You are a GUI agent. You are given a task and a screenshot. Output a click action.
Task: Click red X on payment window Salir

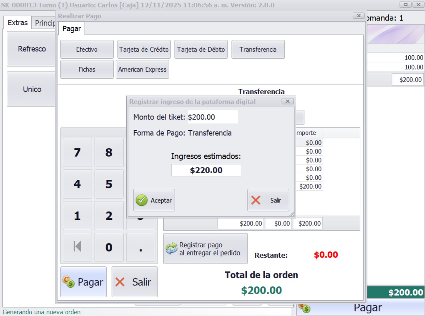[x=120, y=282]
